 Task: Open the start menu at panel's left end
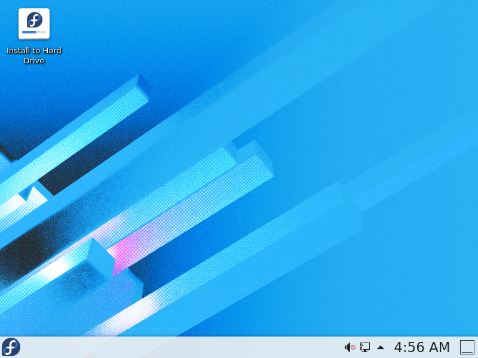coord(11,347)
